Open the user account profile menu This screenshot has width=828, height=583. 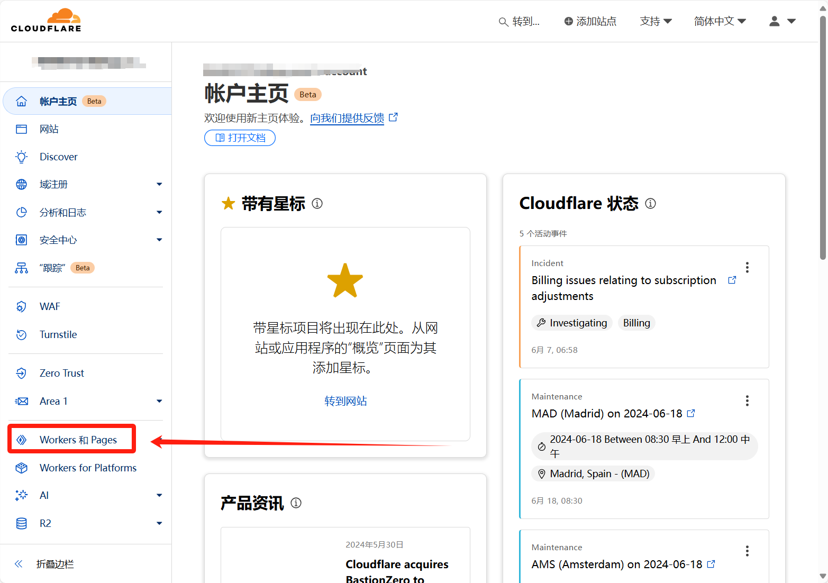click(782, 21)
